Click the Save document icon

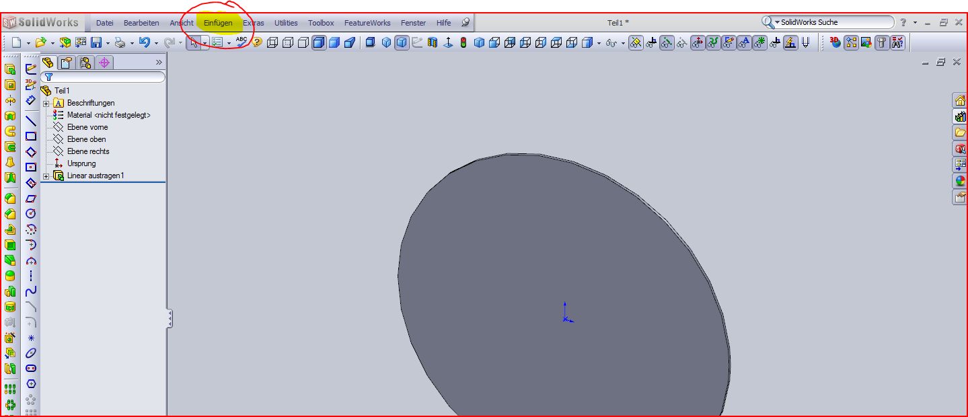click(x=96, y=43)
